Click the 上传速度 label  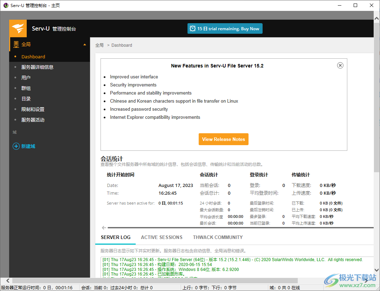[x=302, y=193]
